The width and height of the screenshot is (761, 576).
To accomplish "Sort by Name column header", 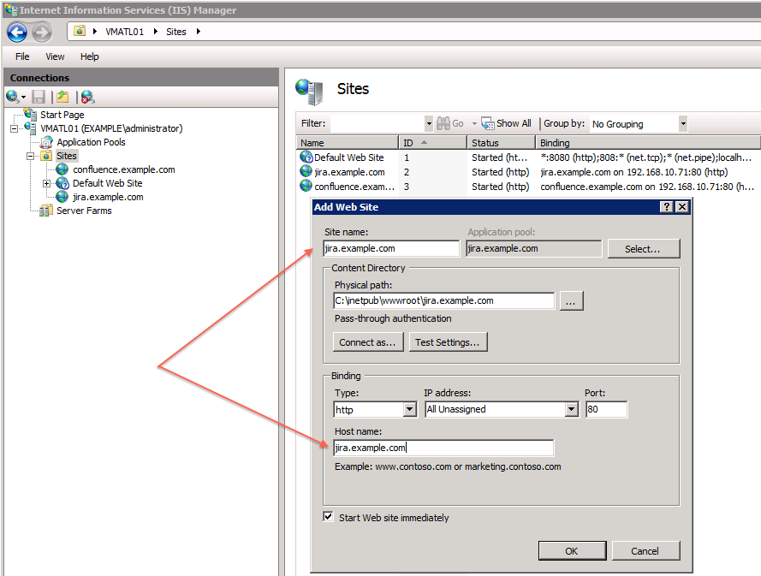I will click(347, 143).
